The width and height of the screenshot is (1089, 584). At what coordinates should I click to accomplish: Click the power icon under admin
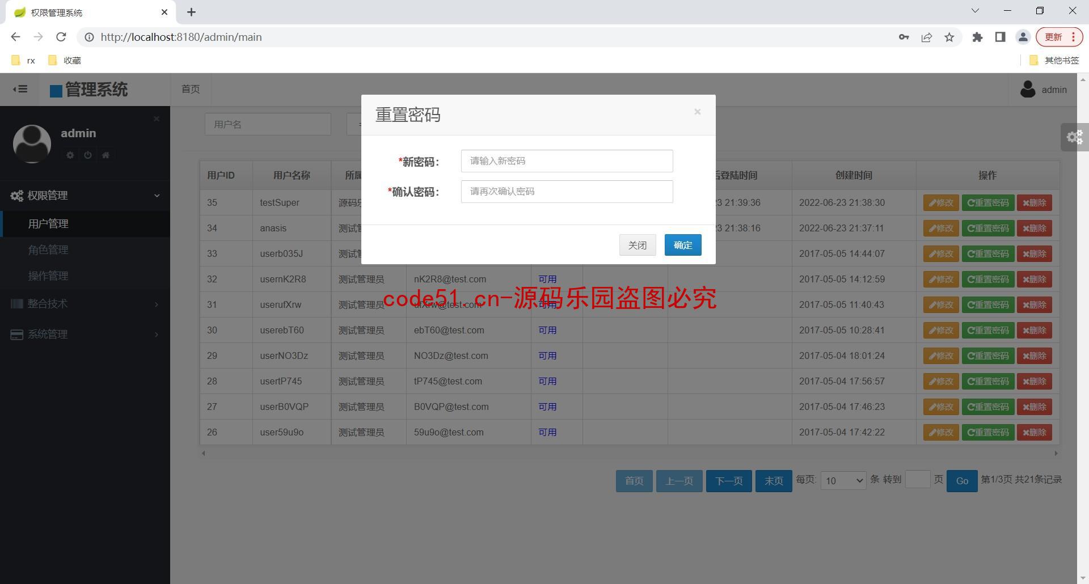click(x=88, y=155)
